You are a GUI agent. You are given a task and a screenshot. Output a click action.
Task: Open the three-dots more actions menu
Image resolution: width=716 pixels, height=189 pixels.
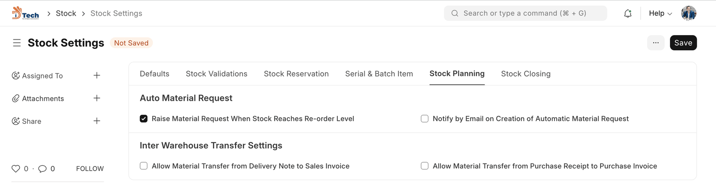656,43
